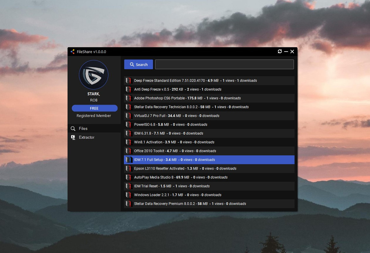Select Stellar Data Recovery Technician 8.0.0.2 entry
Screen dimensions: 370x253
(209, 107)
